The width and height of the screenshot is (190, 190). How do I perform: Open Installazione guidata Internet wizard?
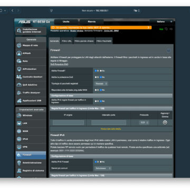click(x=31, y=31)
